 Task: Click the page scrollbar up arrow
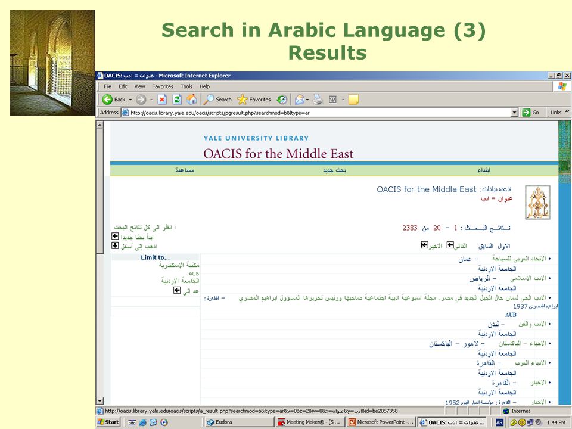(100, 125)
